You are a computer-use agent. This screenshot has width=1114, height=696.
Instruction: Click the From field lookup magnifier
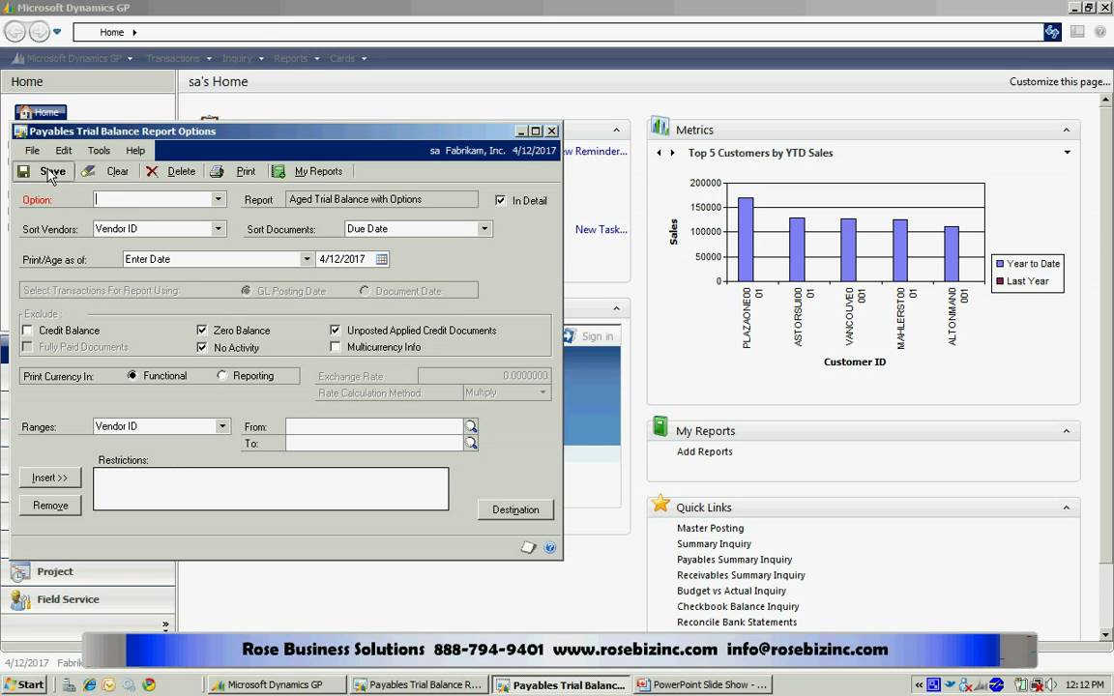click(470, 426)
